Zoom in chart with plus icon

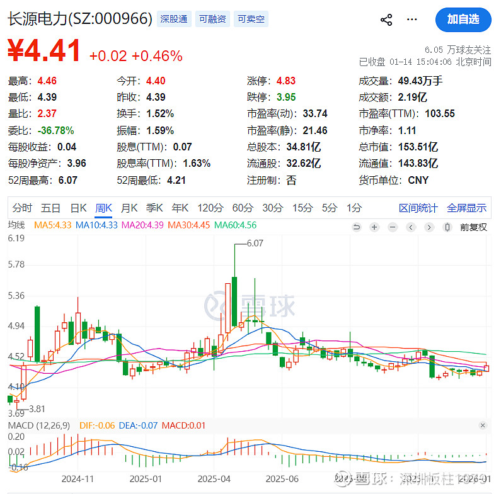pyautogui.click(x=374, y=227)
